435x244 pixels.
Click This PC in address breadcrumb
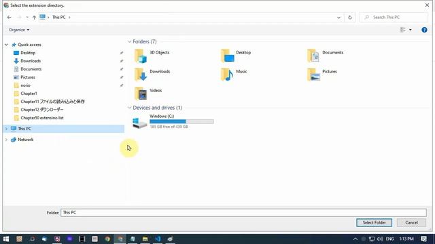coord(59,17)
